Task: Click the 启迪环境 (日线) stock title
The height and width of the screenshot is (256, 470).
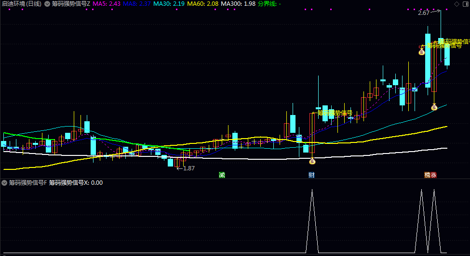Action: (21, 4)
